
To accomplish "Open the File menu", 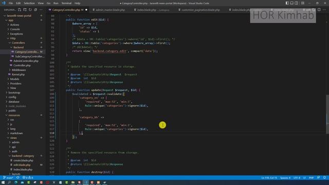I will [11, 3].
